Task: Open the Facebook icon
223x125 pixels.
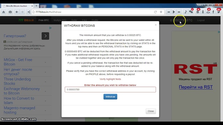Action: 213,12
